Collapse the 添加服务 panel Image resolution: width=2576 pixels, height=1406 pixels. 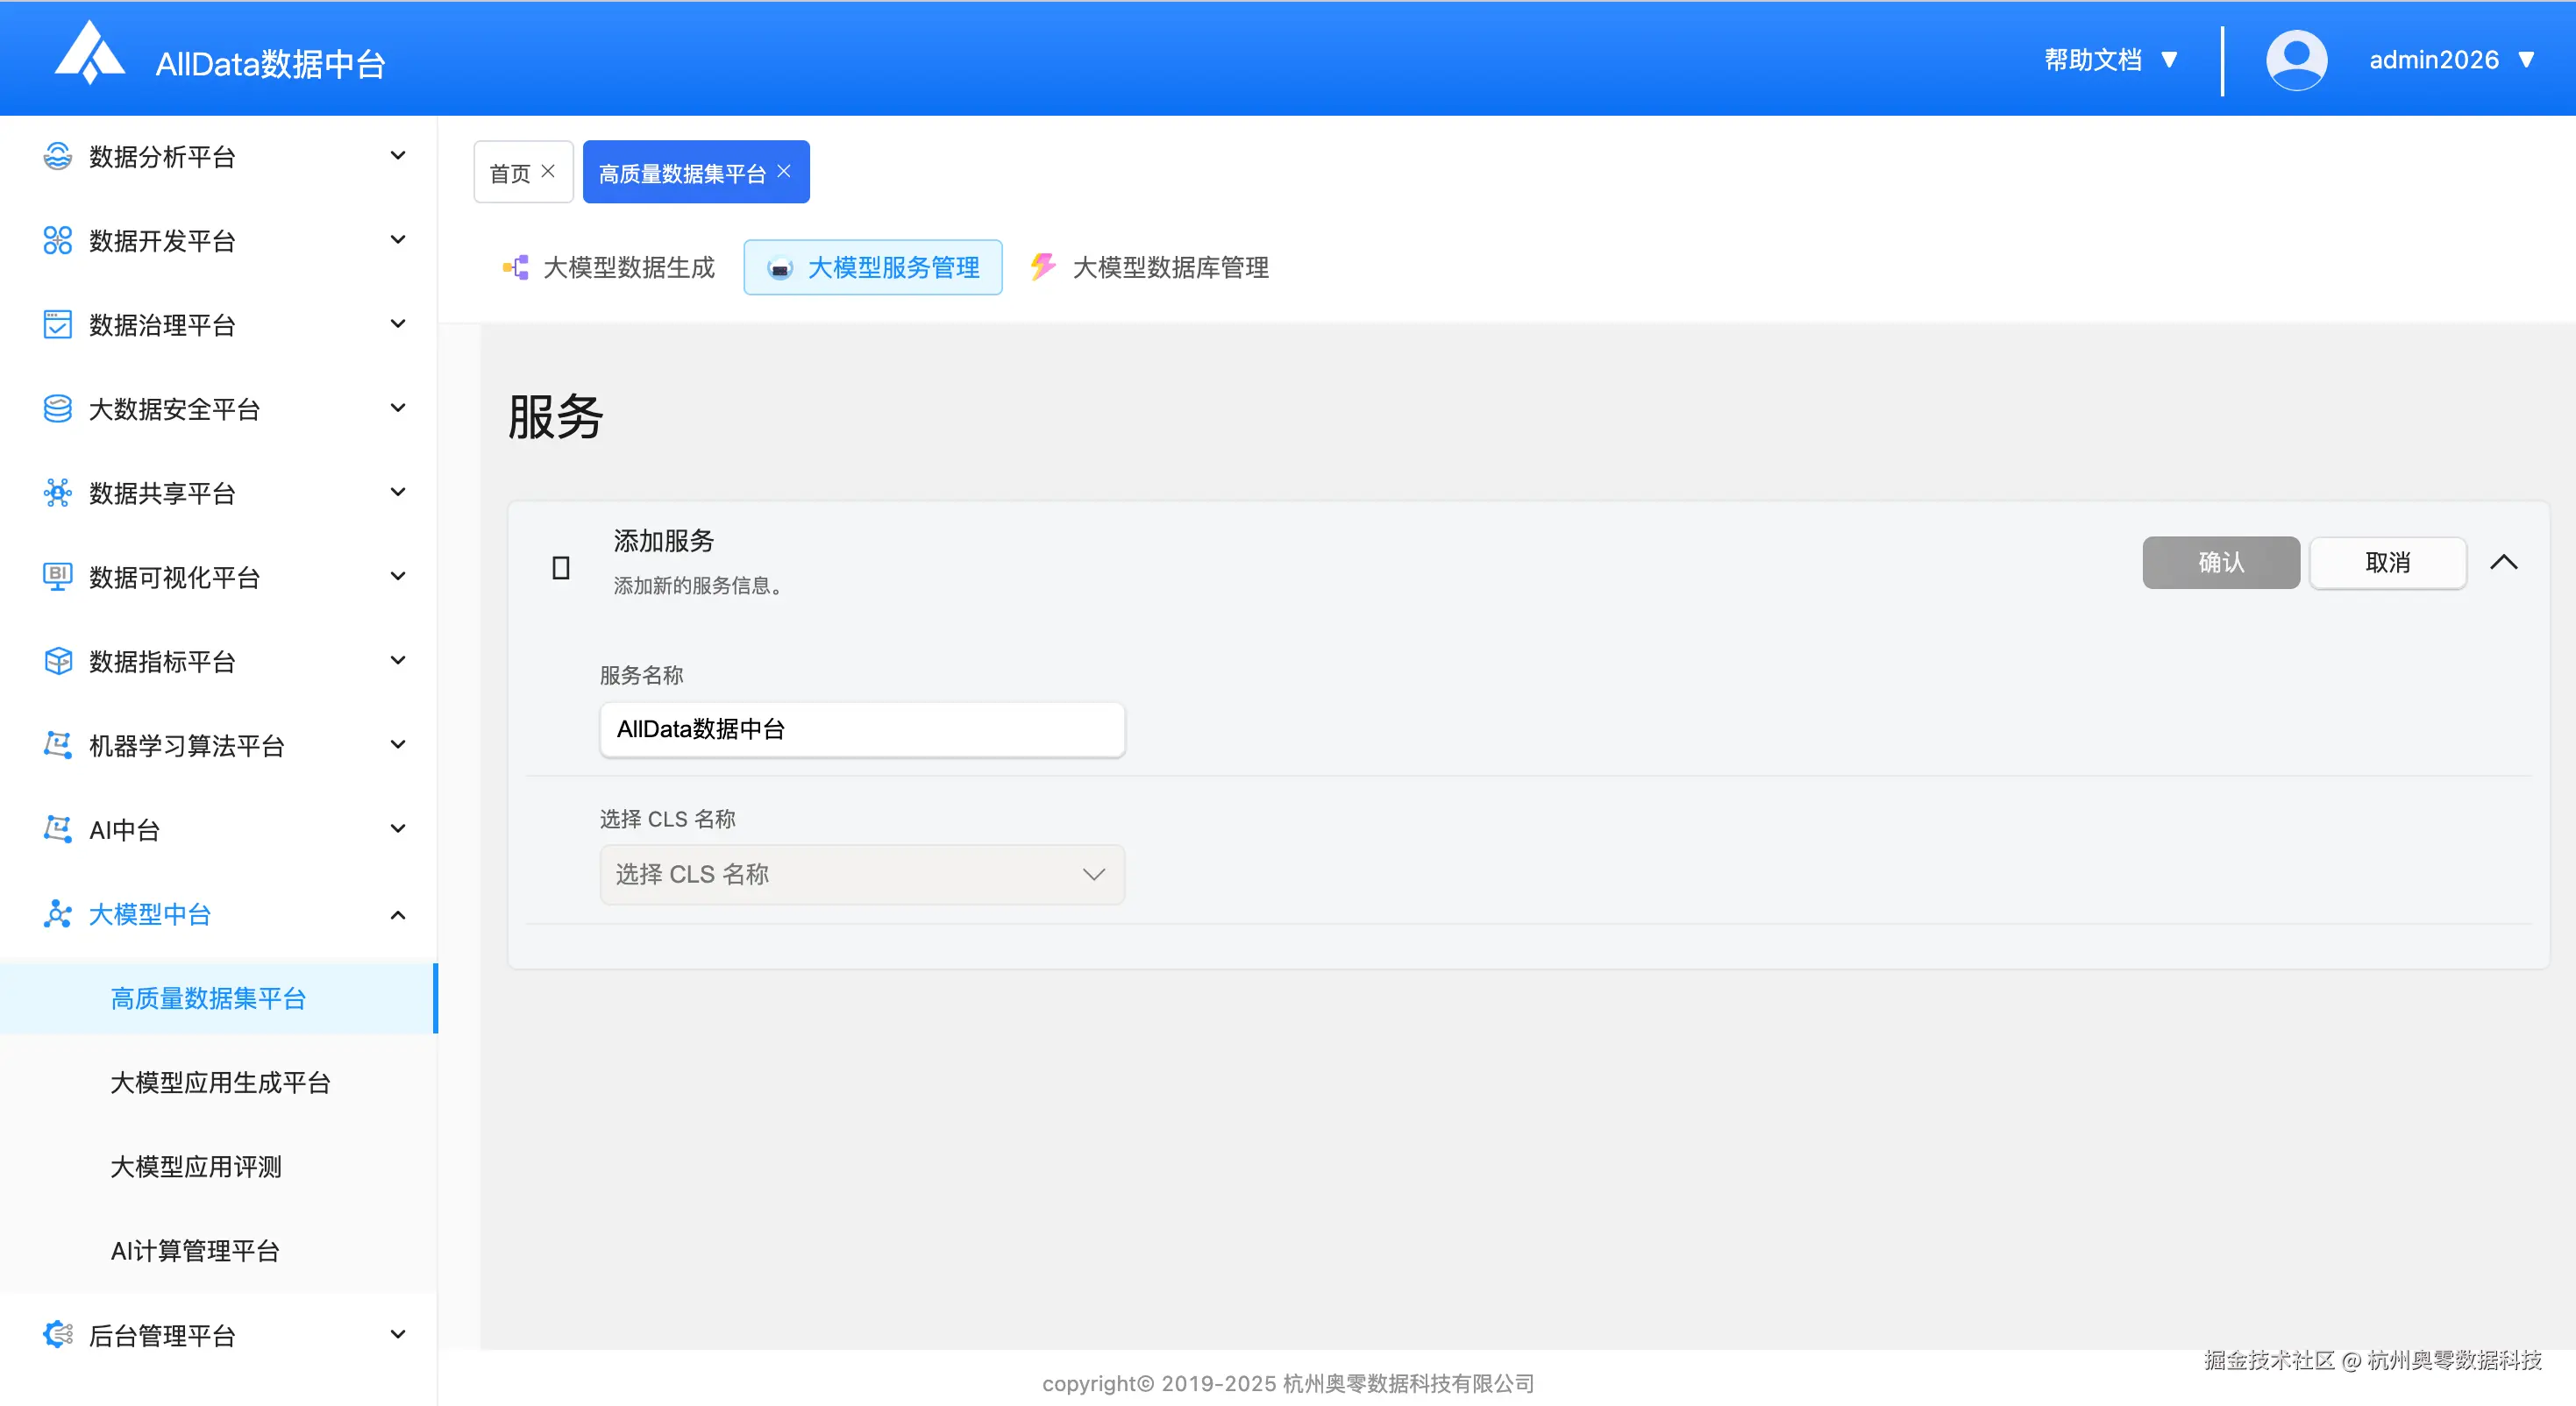2505,562
